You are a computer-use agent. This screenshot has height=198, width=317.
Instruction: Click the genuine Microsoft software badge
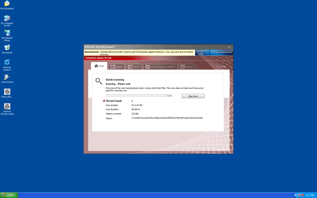[202, 52]
